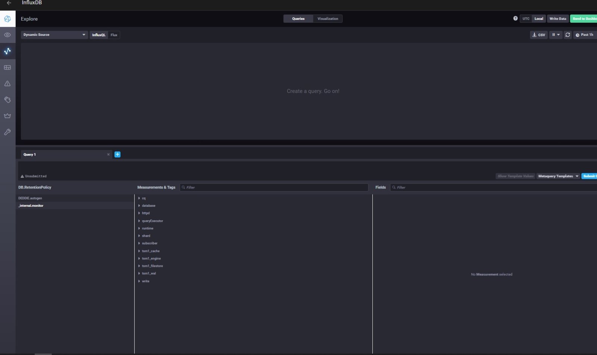Click Show Template Values button
The width and height of the screenshot is (597, 355).
click(515, 176)
